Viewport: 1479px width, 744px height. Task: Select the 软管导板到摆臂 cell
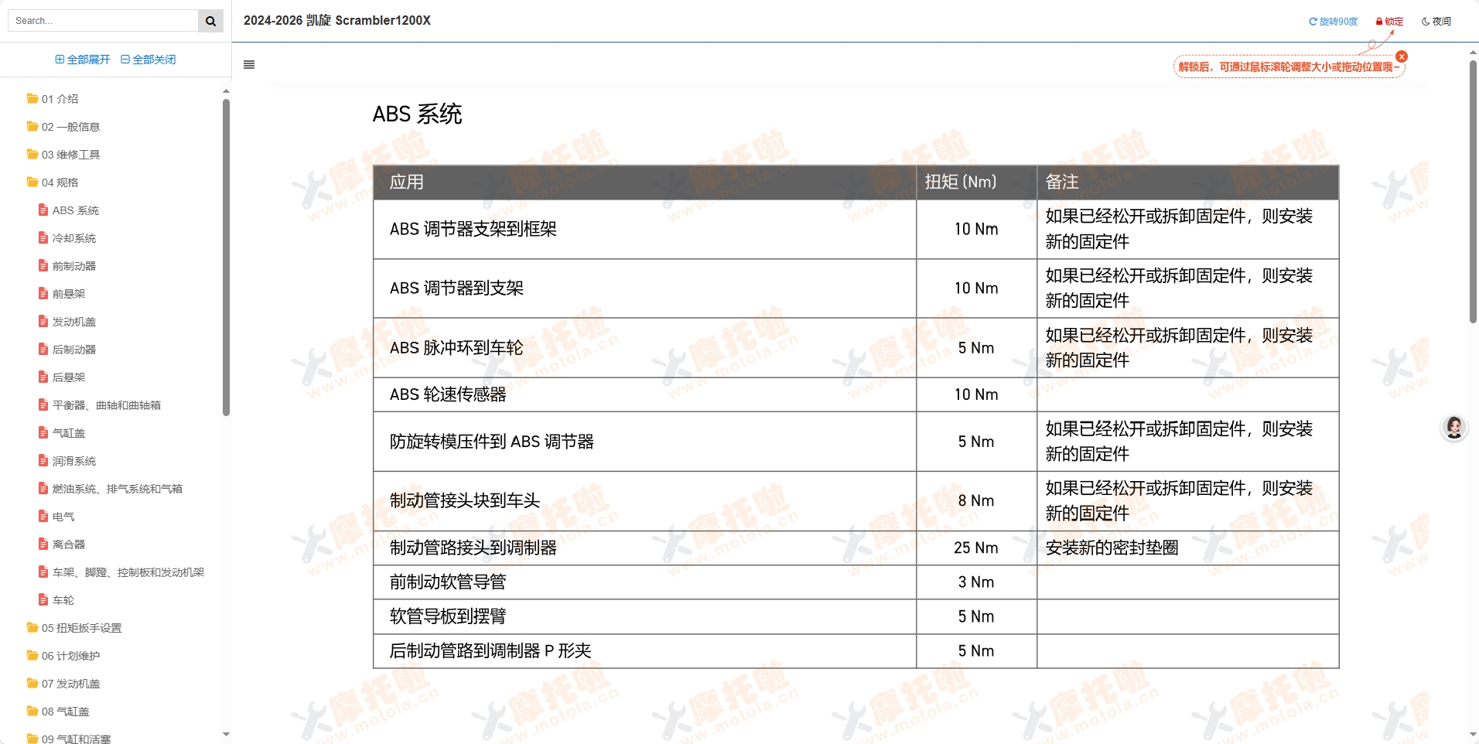point(644,616)
